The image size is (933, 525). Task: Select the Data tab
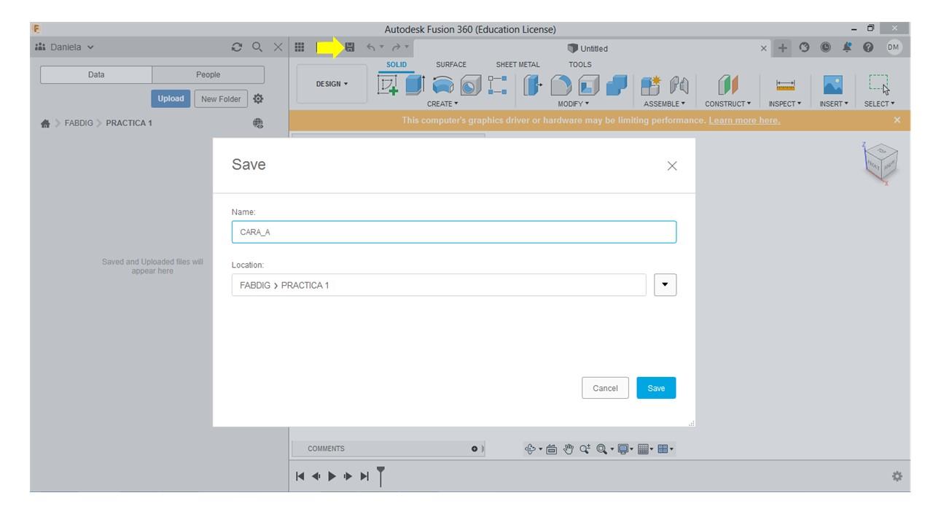[96, 74]
